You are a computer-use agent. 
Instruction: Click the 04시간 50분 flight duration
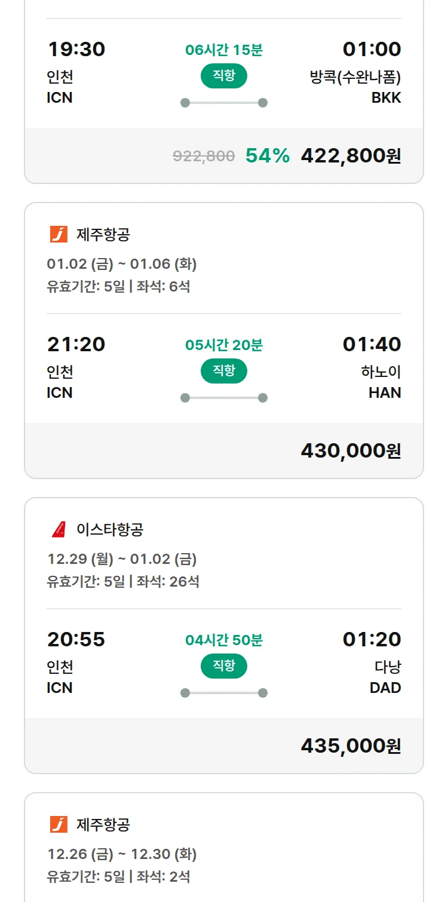tap(223, 640)
